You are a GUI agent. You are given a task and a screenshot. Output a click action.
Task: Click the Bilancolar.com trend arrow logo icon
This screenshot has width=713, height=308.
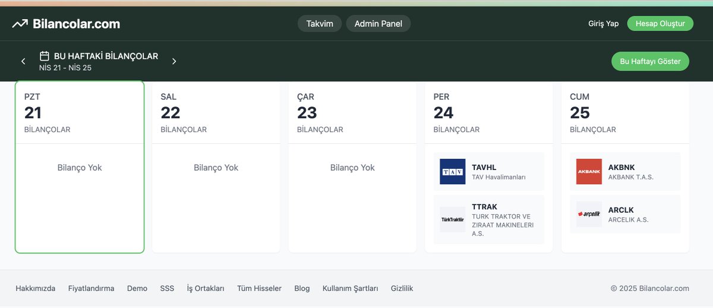click(20, 24)
